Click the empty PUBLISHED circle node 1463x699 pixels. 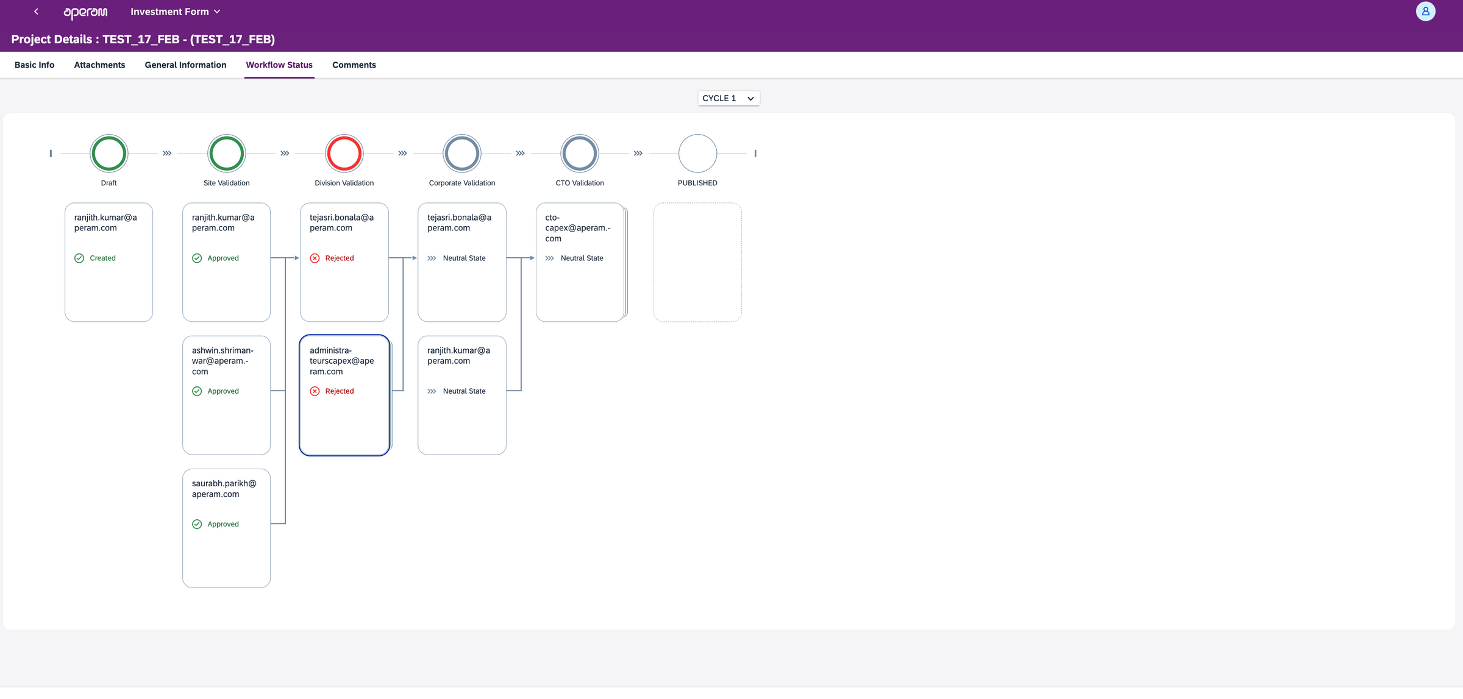(697, 154)
